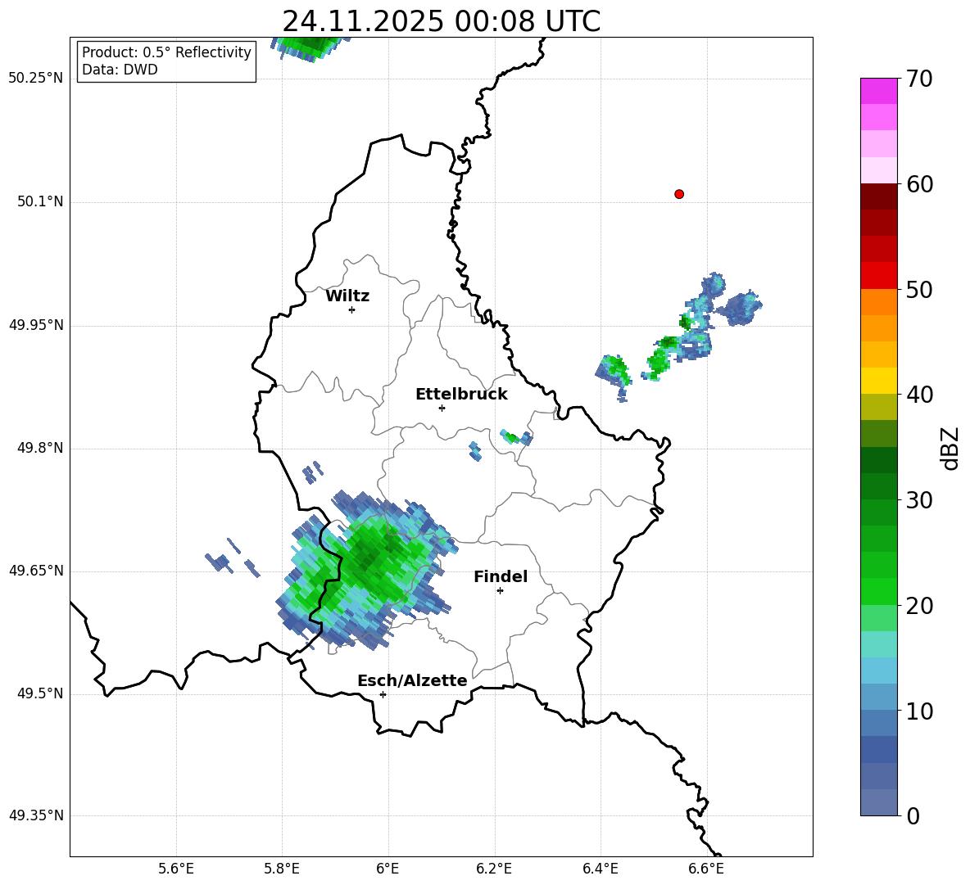The image size is (970, 885).
Task: Click the dBZ colorbar axis label
Action: click(951, 448)
